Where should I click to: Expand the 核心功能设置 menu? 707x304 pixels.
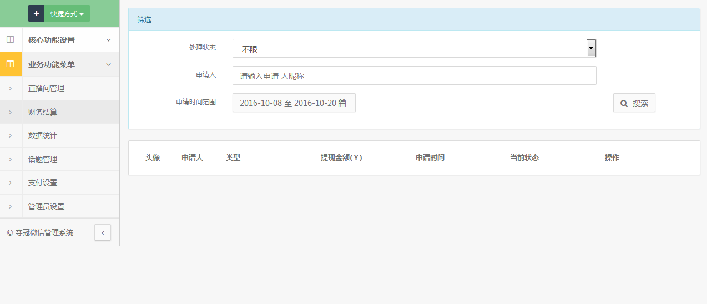[59, 40]
